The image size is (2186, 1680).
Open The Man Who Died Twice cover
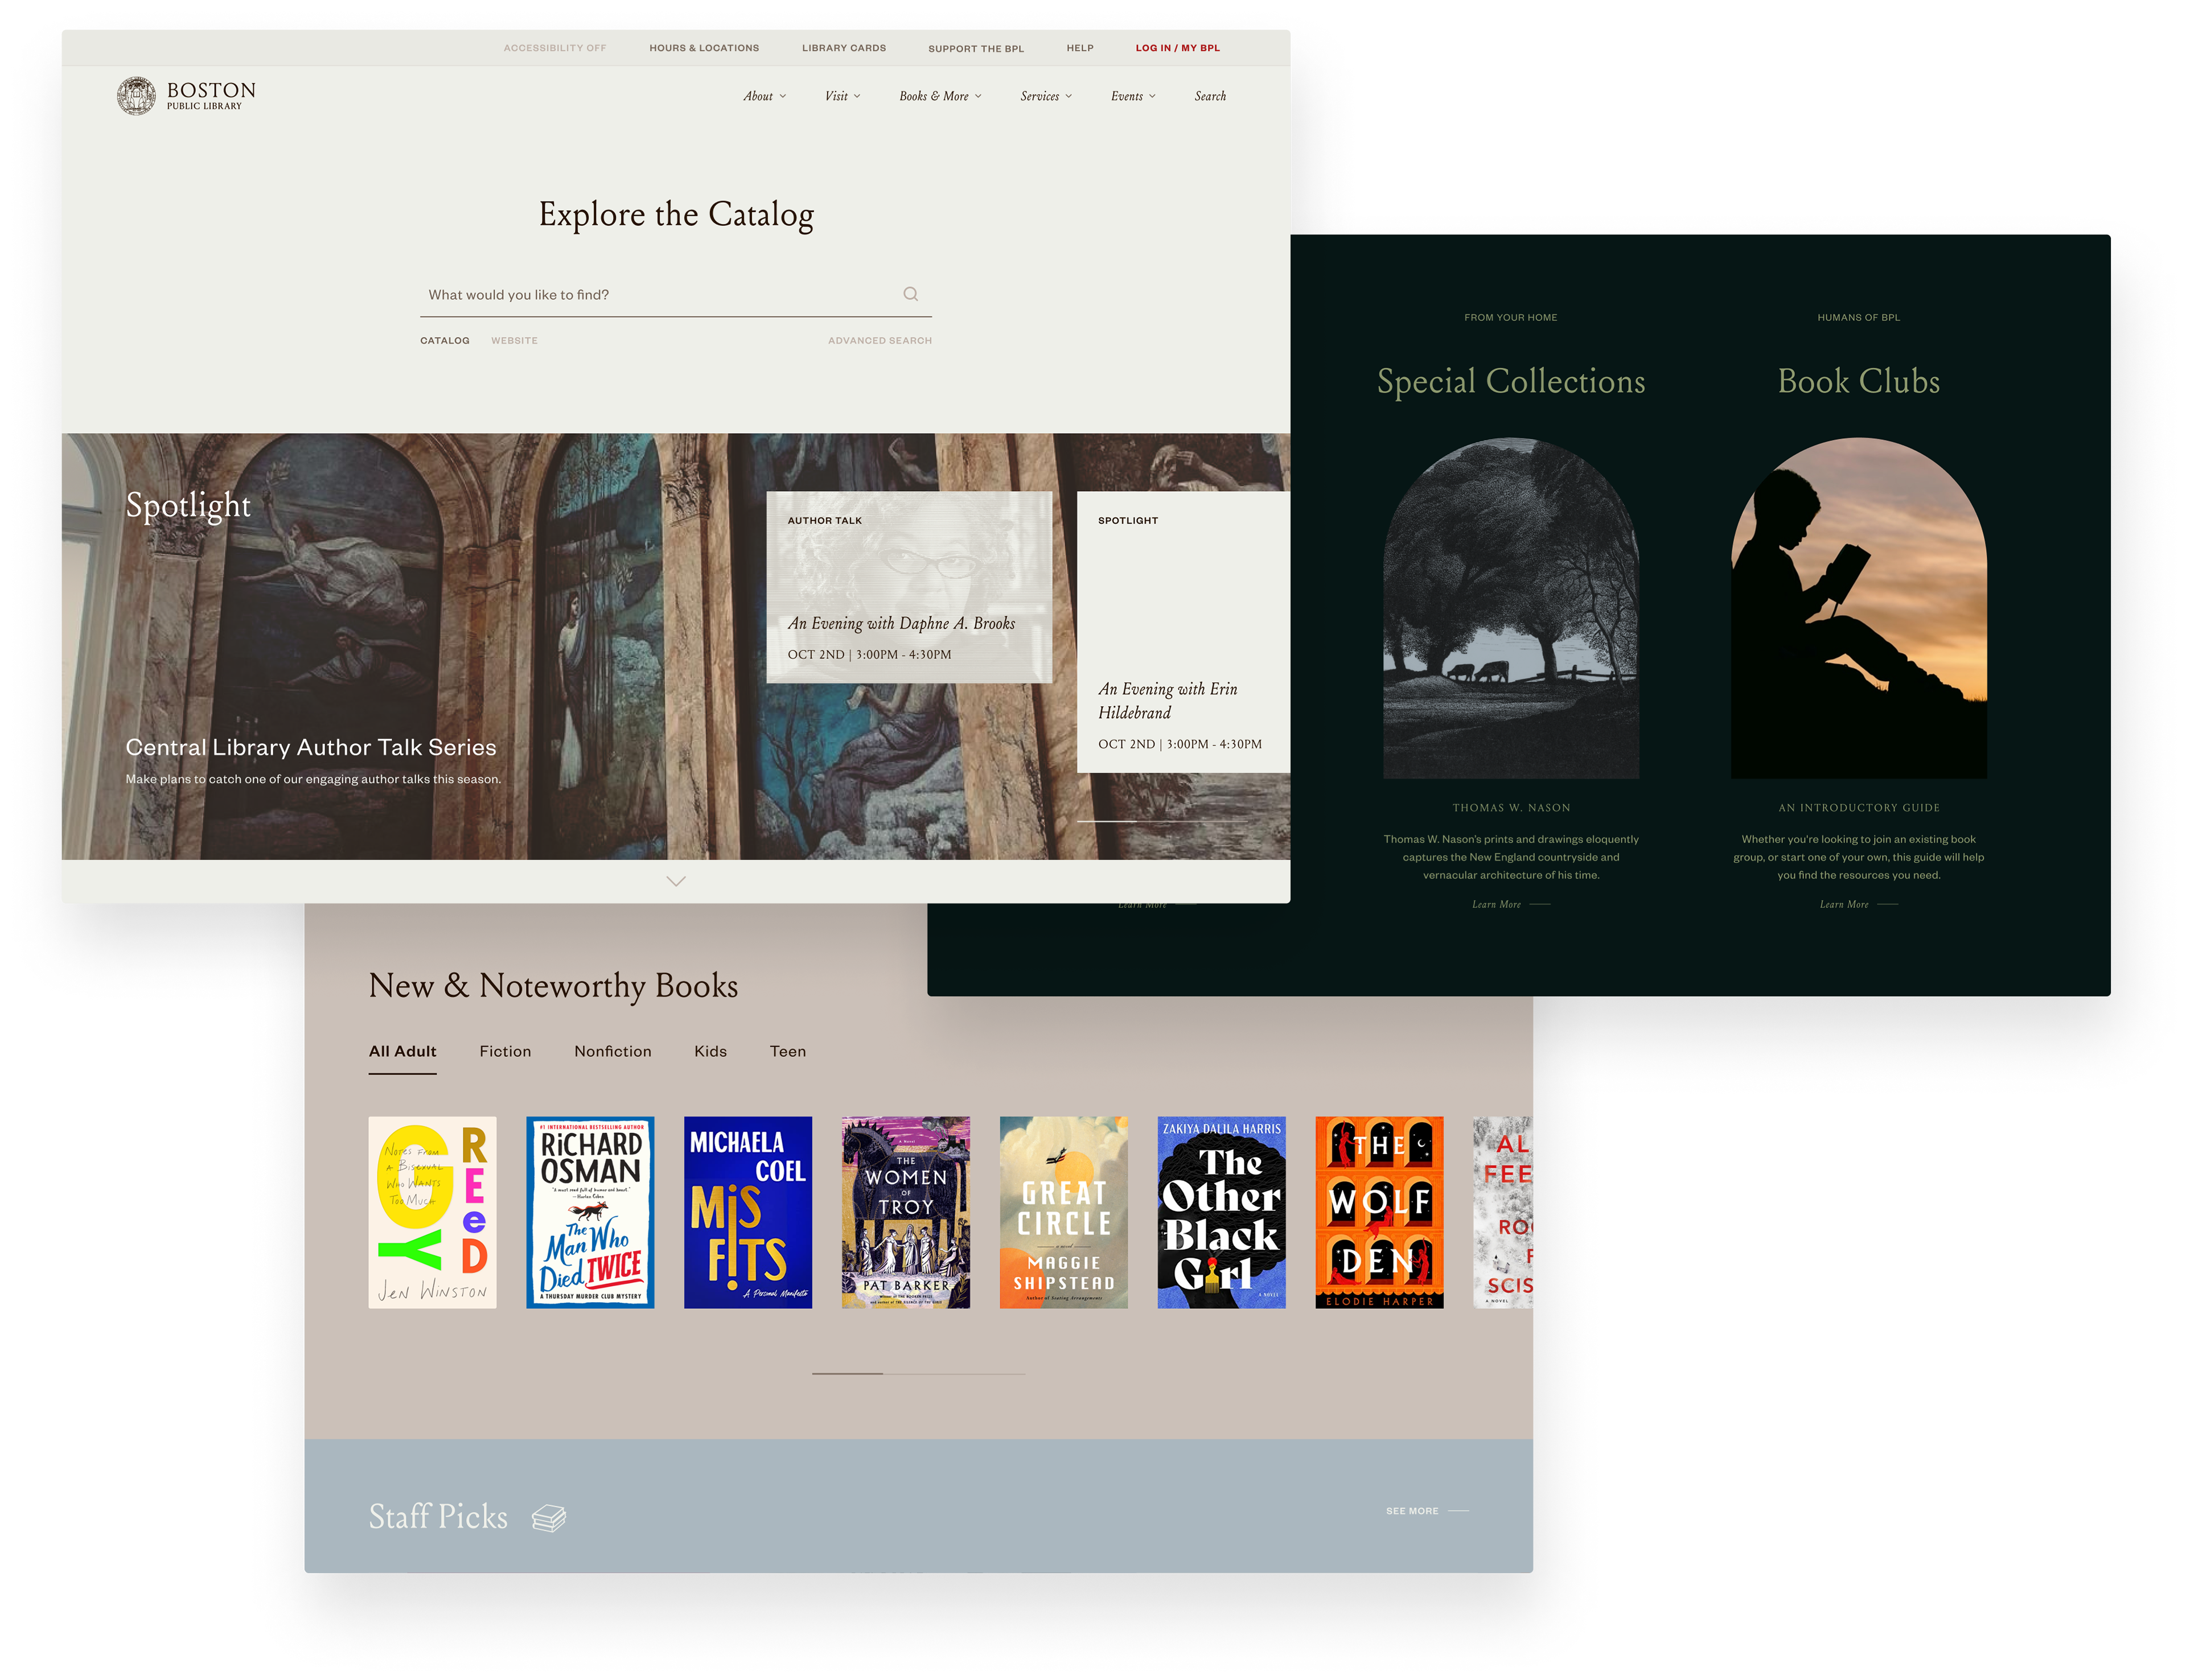click(x=590, y=1212)
